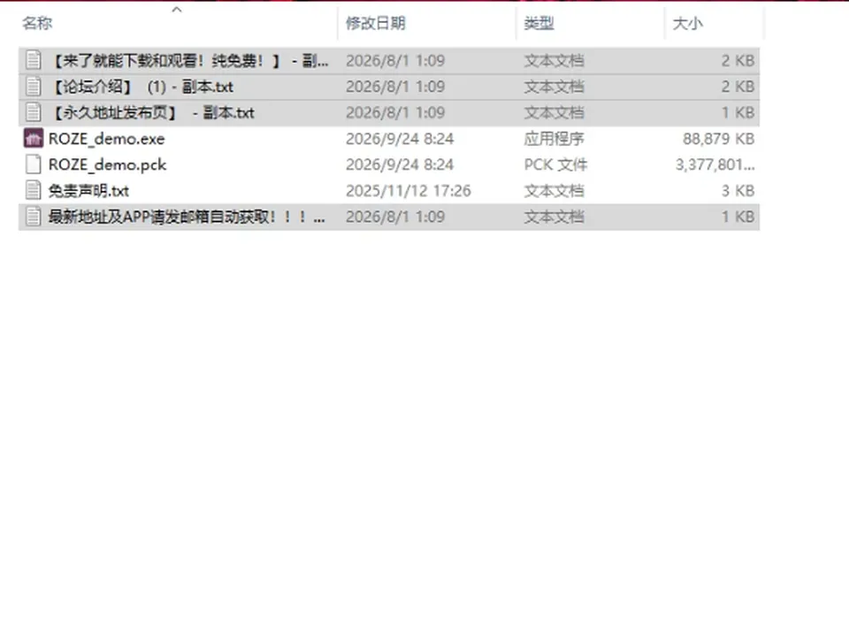This screenshot has width=849, height=641.
Task: Click the document icon of 【来了就能下载和观看！纯免费！】 file
Action: [x=33, y=61]
